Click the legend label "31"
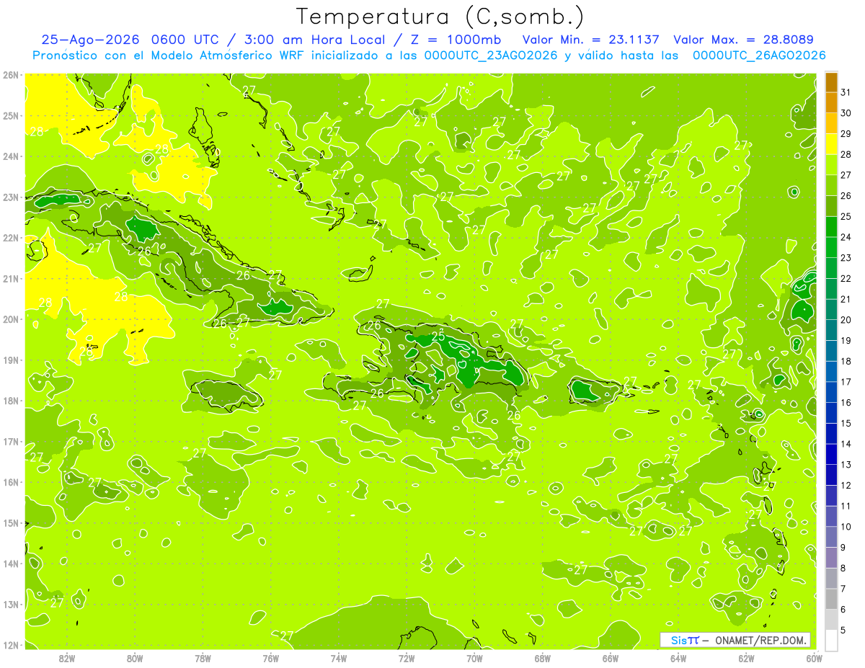The width and height of the screenshot is (865, 668). tap(846, 92)
